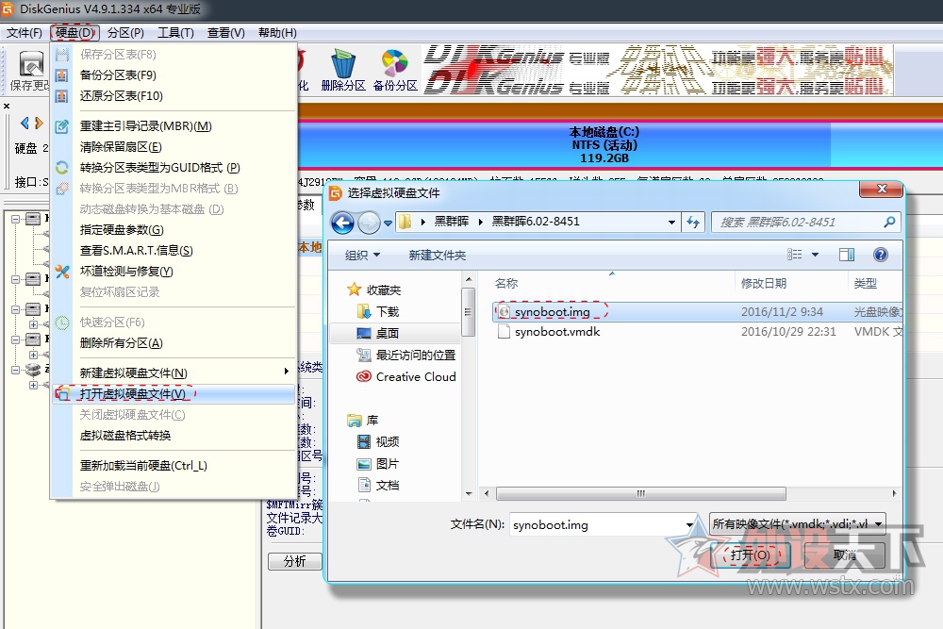Open Videos (视频) library in sidebar
The image size is (943, 629).
click(378, 442)
